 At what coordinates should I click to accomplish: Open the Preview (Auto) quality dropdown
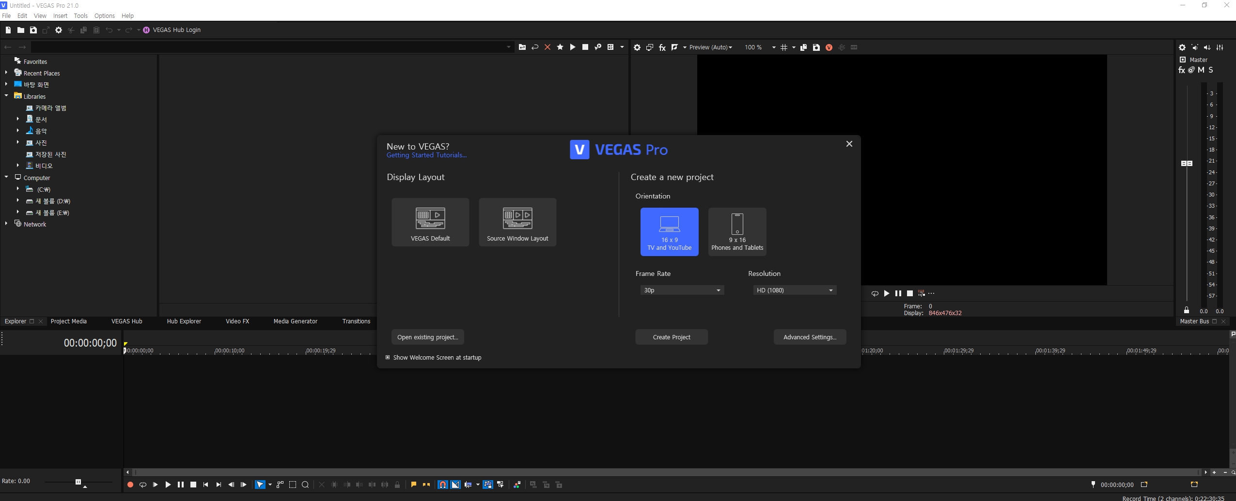click(710, 47)
